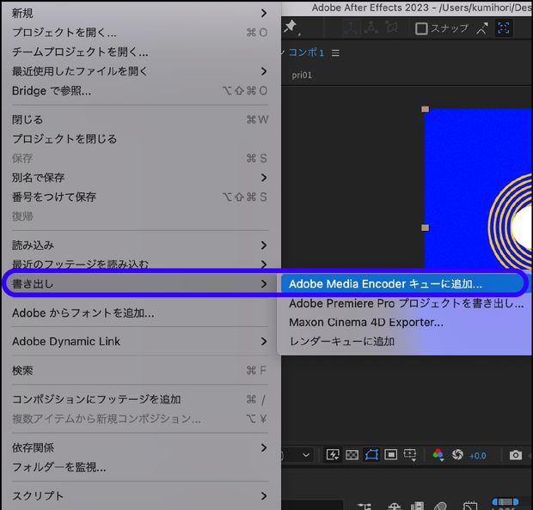The width and height of the screenshot is (533, 510).
Task: Toggle the スナップ checkbox
Action: pyautogui.click(x=421, y=28)
